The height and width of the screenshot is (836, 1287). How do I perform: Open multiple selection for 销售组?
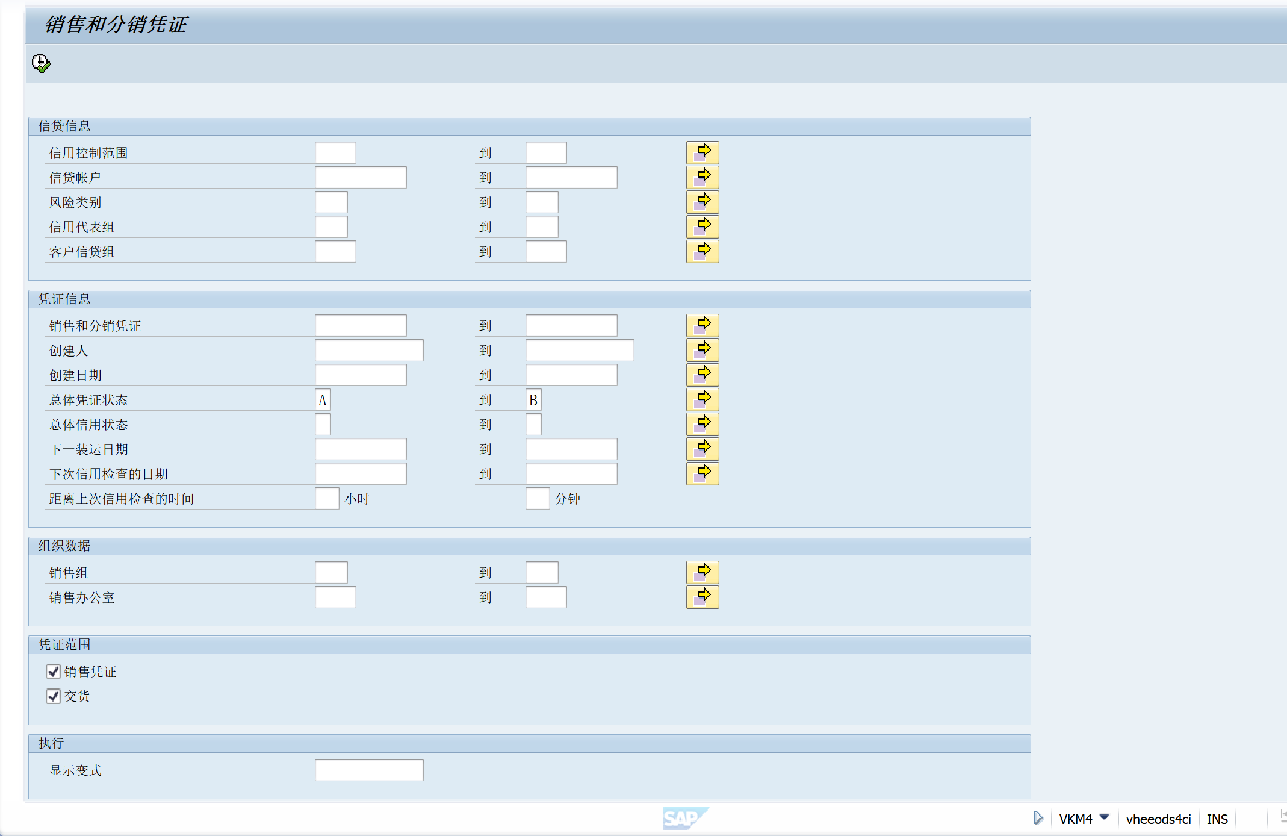coord(702,572)
